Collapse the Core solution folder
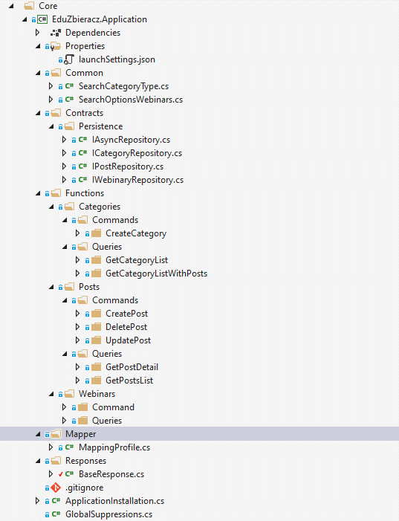 pos(11,6)
